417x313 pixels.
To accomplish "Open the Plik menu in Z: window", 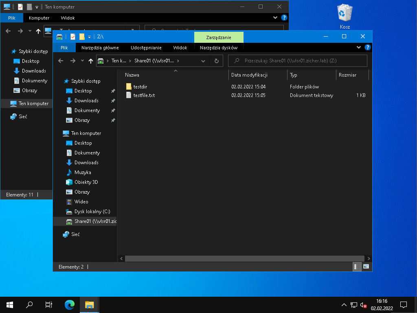I will [x=64, y=48].
